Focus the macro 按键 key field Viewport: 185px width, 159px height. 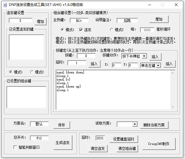coord(86,56)
